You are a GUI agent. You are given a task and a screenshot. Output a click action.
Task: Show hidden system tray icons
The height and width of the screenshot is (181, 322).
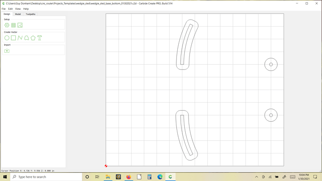[257, 177]
